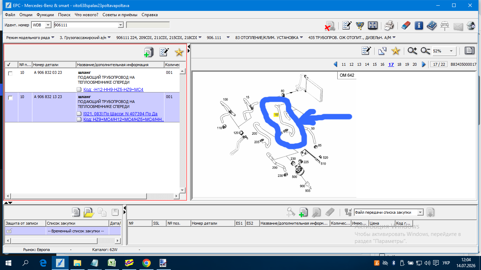Open the Функции menu
This screenshot has width=481, height=270.
45,15
